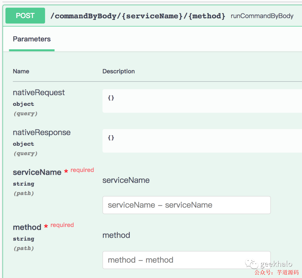
Task: Click the (path) label under serviceName
Action: (24, 193)
